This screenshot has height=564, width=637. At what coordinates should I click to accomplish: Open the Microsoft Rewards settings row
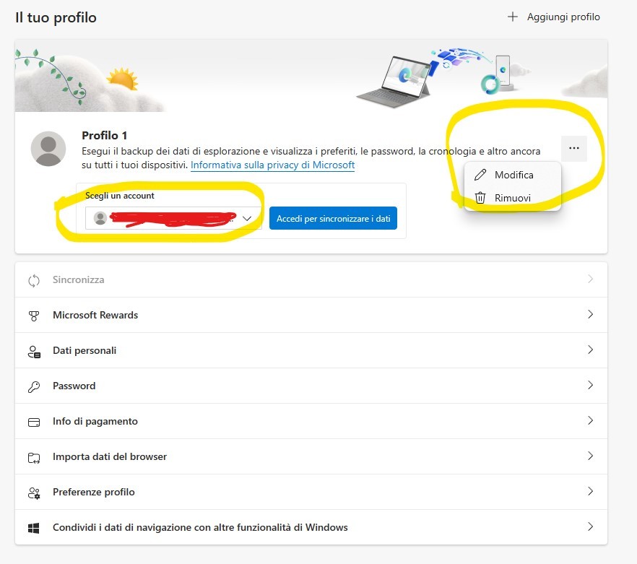point(311,315)
